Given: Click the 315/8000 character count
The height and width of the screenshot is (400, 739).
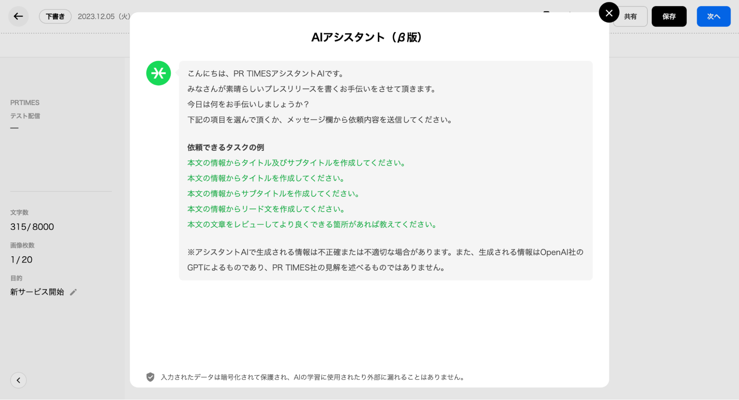Looking at the screenshot, I should [x=32, y=227].
